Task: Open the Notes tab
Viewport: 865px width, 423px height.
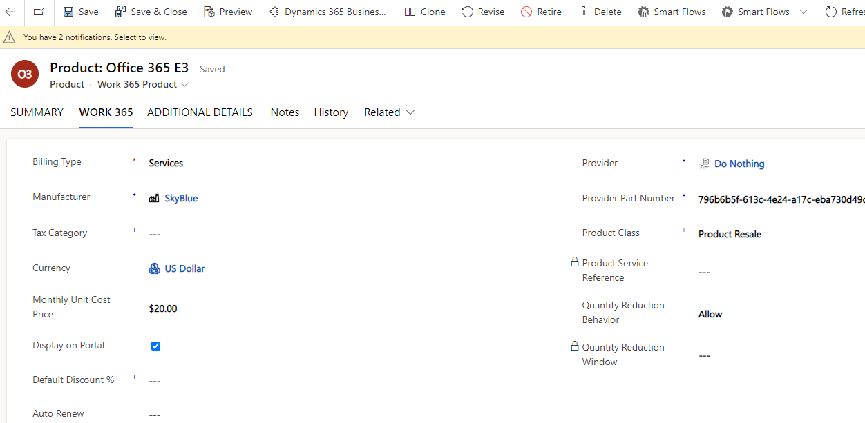Action: pos(285,112)
